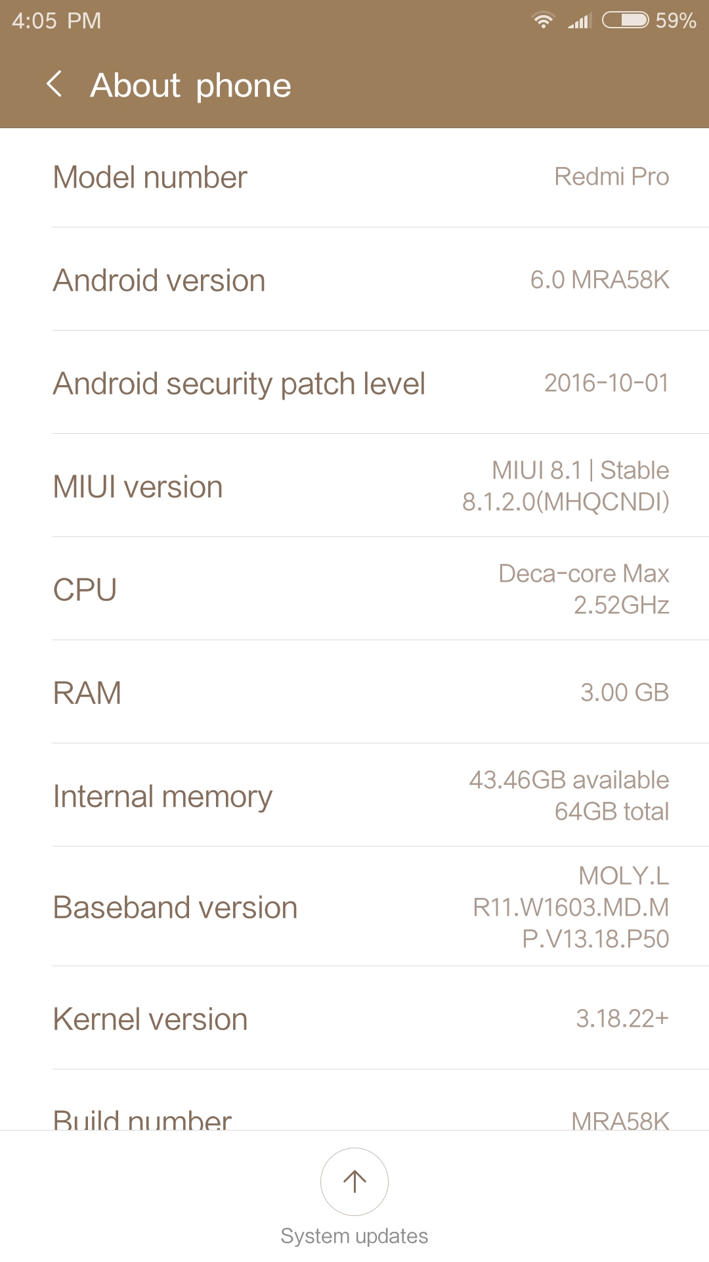Tap the battery indicator icon
This screenshot has width=709, height=1262.
(625, 20)
